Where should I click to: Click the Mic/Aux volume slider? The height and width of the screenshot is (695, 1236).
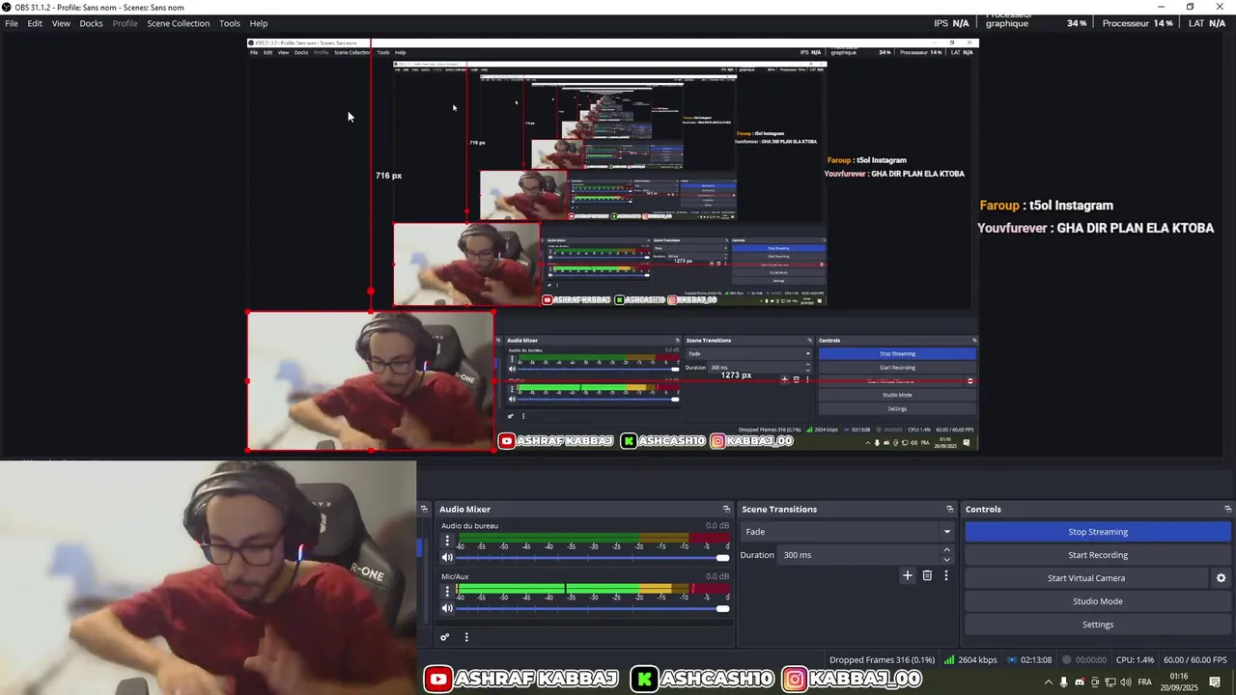click(592, 608)
